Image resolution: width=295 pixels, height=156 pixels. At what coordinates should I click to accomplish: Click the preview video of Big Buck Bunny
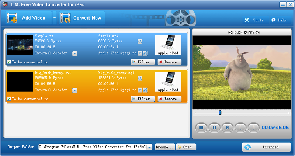point(242,72)
